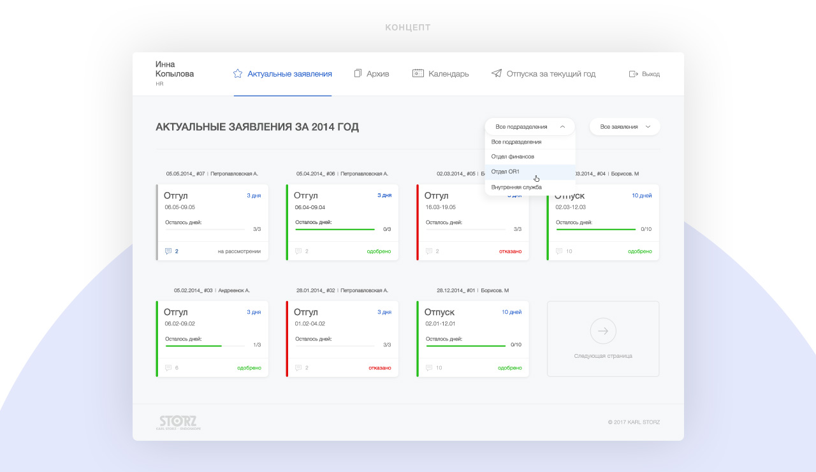
Task: Pick Внутренняя служба from the department list
Action: point(516,187)
